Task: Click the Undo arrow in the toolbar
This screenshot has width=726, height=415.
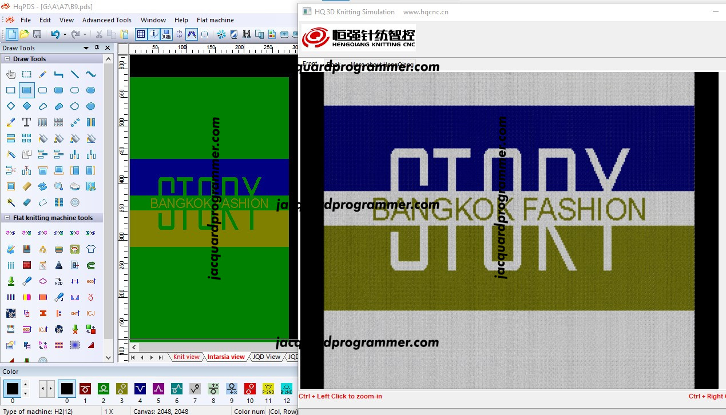Action: 55,34
